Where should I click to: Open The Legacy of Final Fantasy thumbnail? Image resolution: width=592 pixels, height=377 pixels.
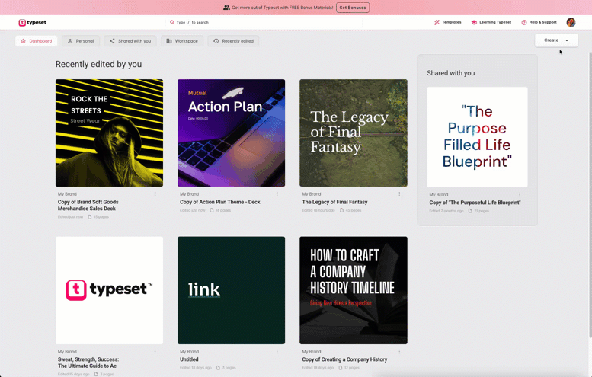(x=354, y=133)
